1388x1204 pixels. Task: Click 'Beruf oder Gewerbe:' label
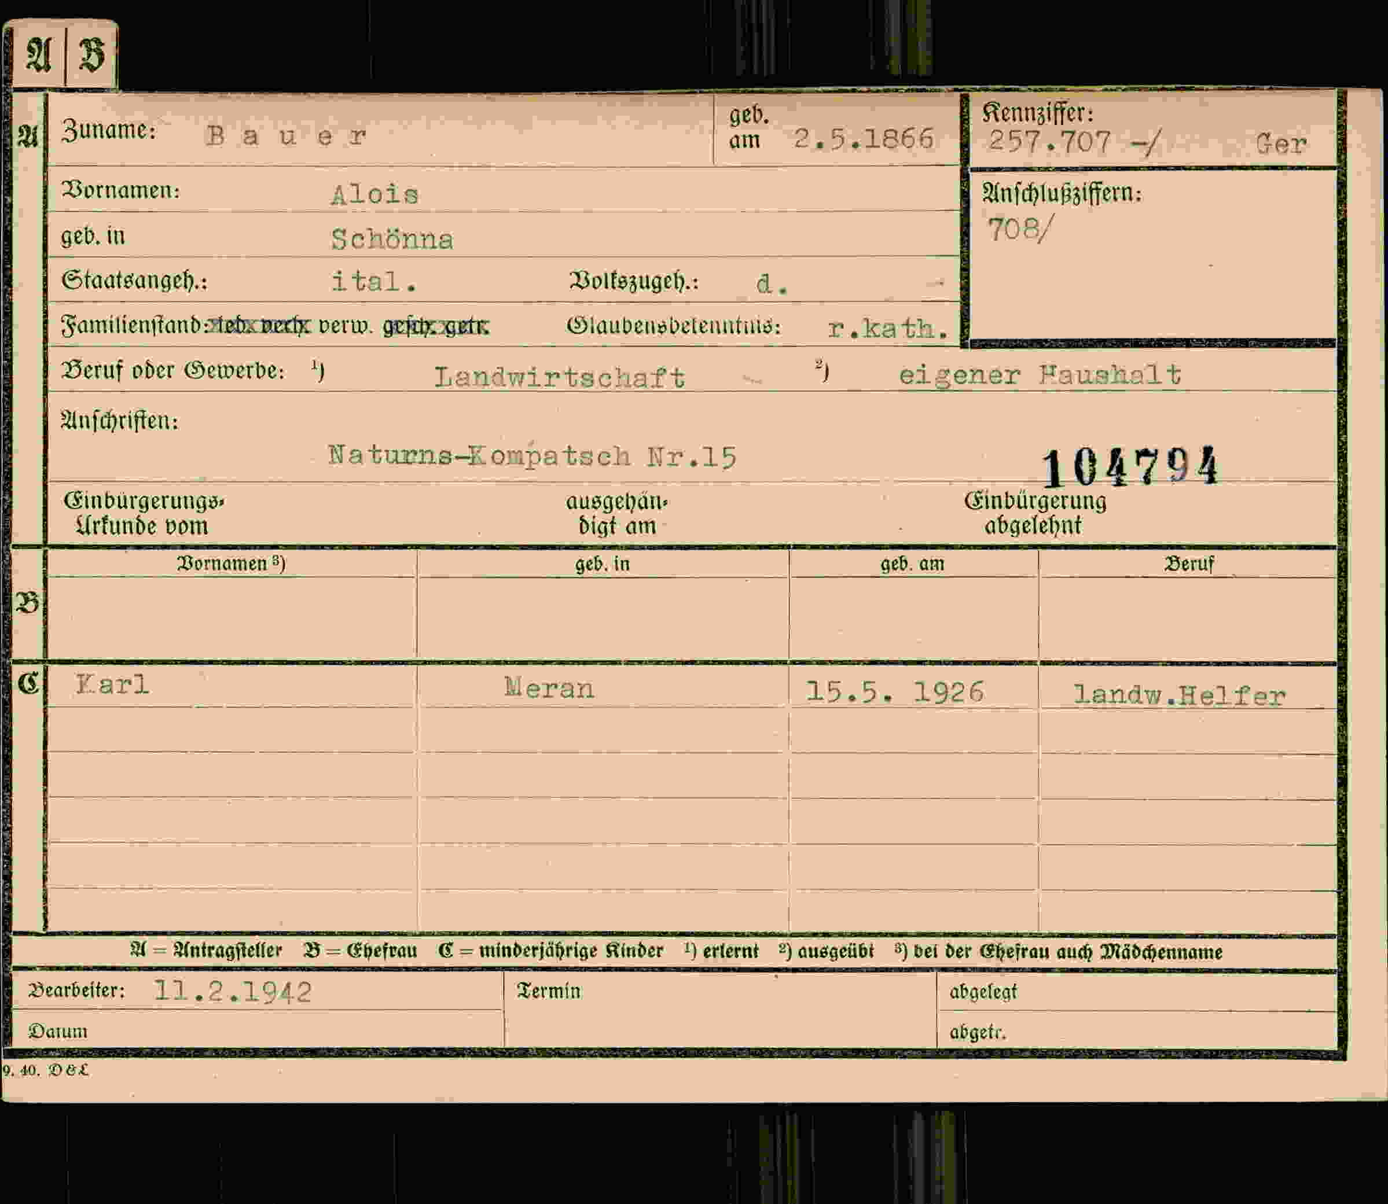(172, 370)
